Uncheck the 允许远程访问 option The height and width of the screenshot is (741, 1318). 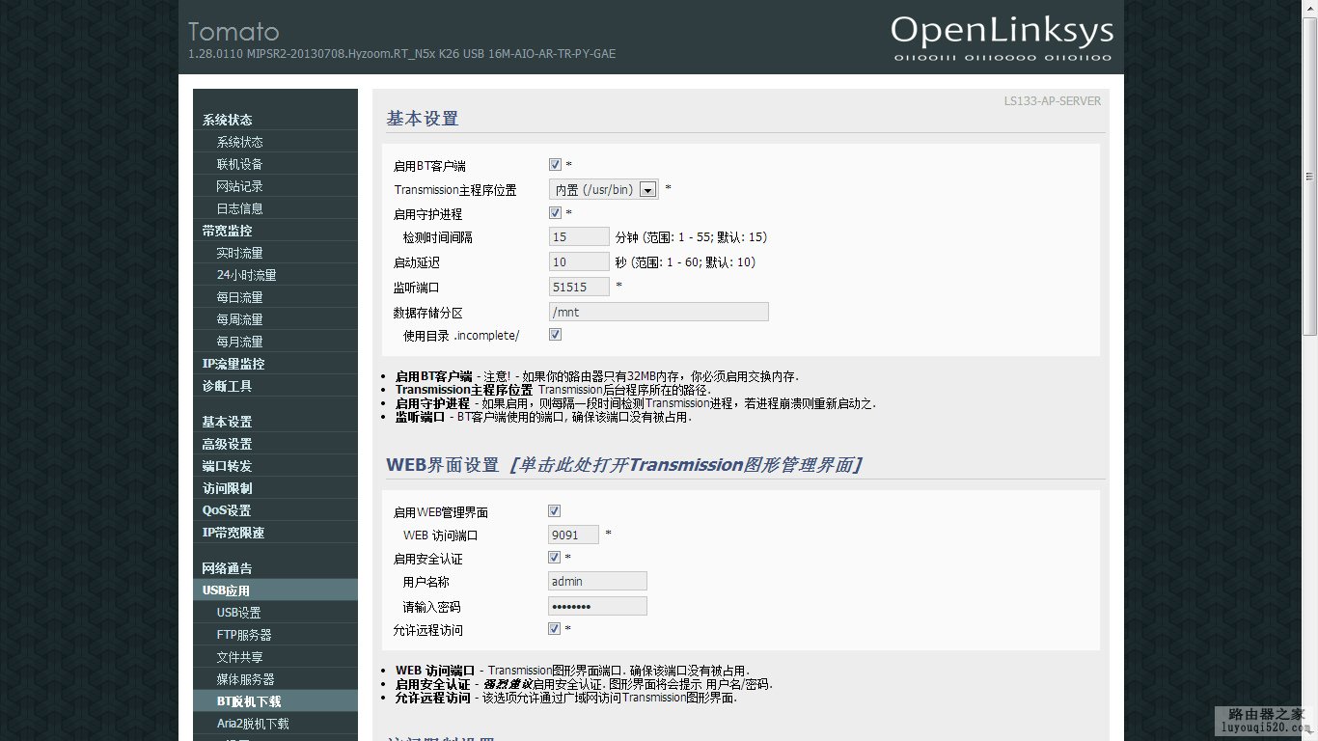click(555, 628)
